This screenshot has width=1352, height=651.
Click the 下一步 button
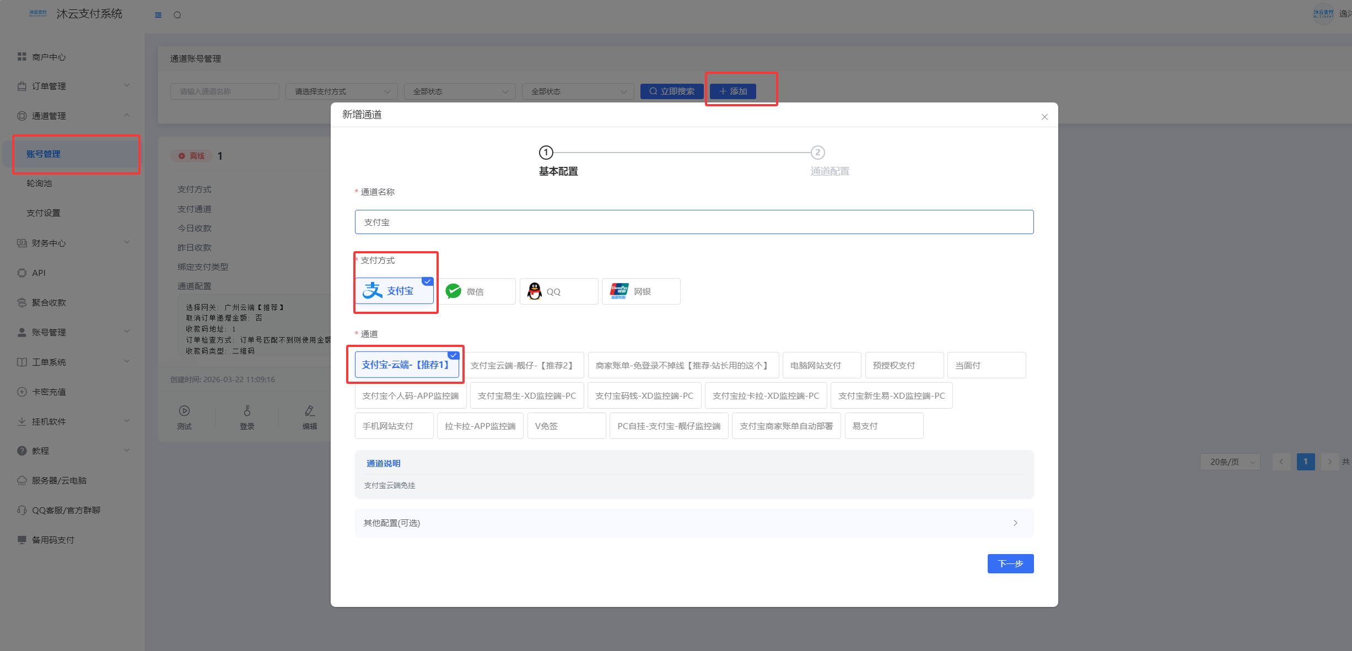pos(1010,563)
